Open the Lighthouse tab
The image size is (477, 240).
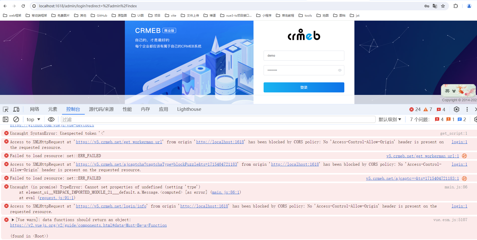[x=189, y=109]
